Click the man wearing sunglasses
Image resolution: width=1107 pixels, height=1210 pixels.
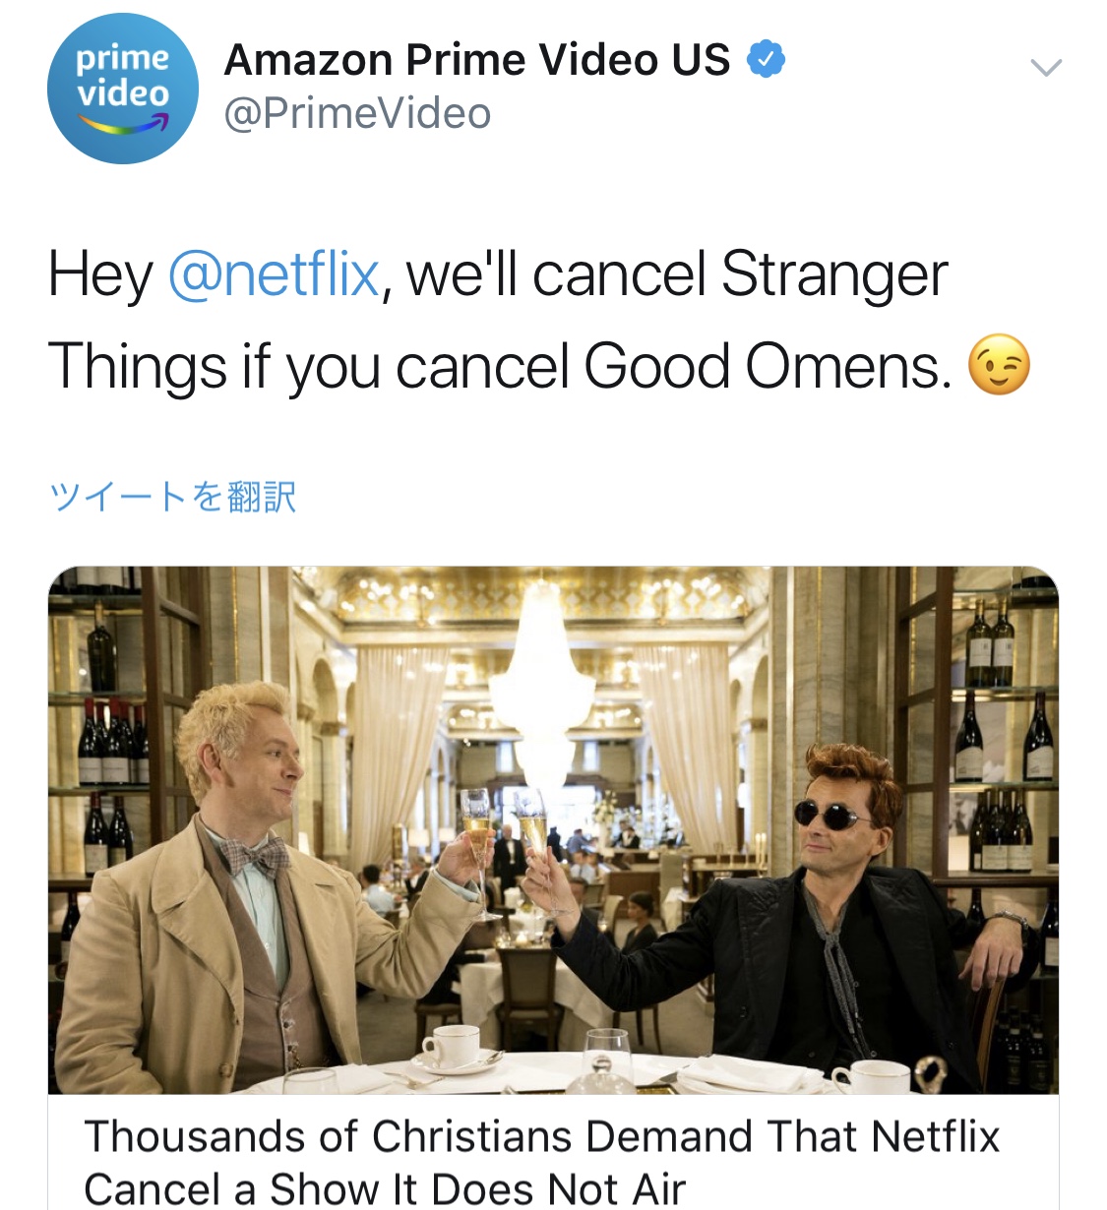click(x=817, y=915)
